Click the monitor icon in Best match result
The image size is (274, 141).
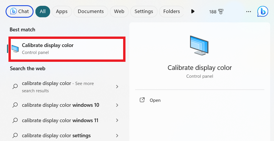[15, 49]
